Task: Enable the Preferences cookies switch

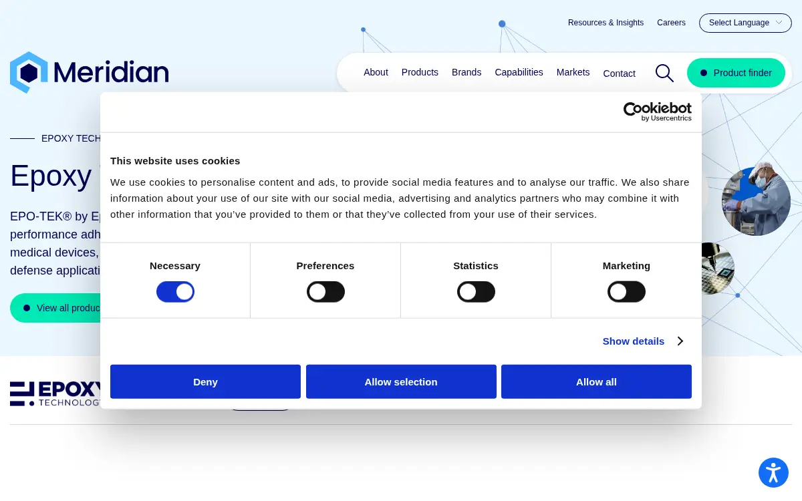Action: click(x=325, y=292)
